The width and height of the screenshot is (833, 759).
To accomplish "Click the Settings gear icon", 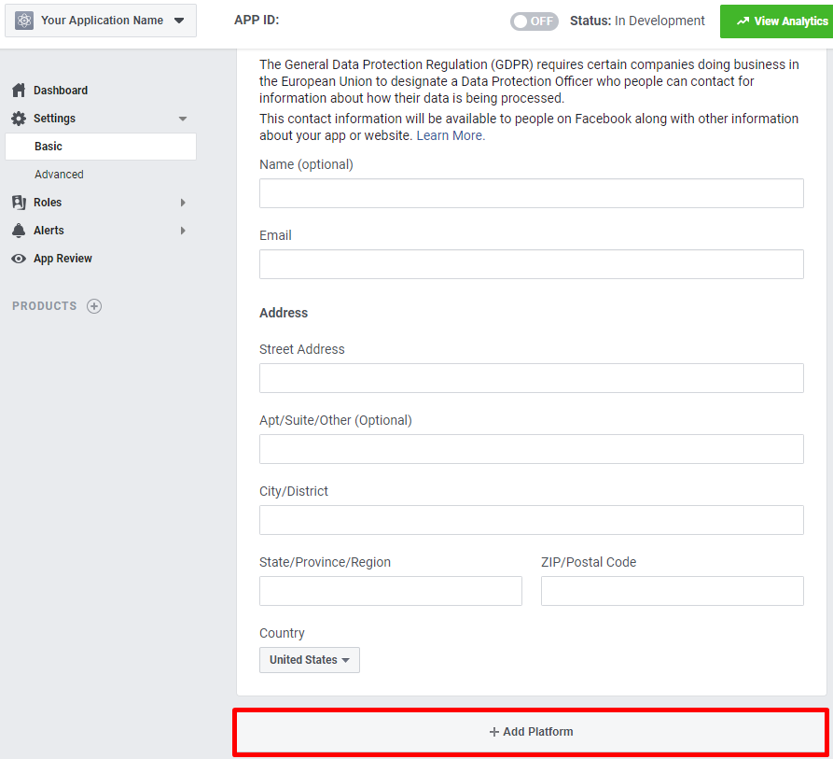I will pyautogui.click(x=19, y=119).
